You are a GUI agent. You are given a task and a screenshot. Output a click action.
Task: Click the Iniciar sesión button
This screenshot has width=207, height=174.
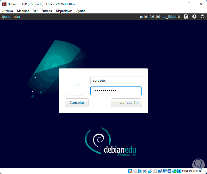tap(126, 103)
